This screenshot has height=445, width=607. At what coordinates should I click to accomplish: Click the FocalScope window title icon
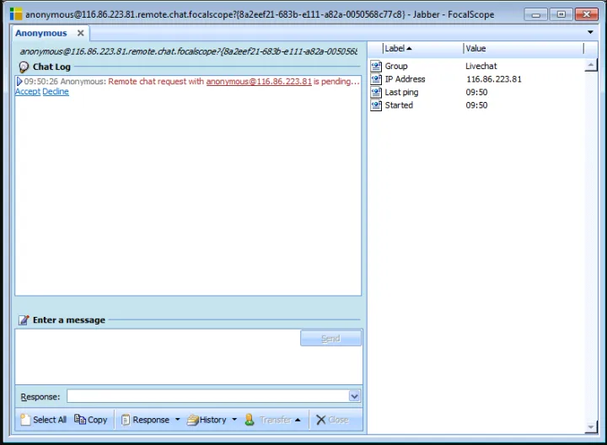click(x=16, y=14)
